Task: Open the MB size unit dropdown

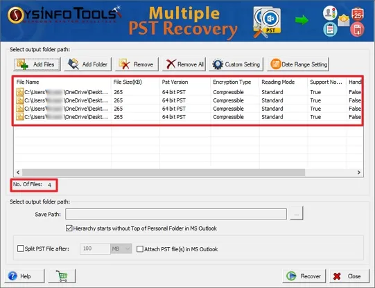Action: [x=121, y=249]
